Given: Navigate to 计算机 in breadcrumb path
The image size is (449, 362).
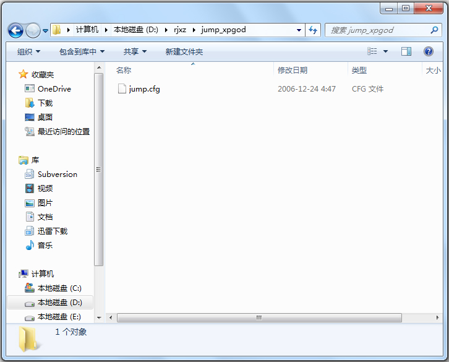Looking at the screenshot, I should (x=87, y=30).
